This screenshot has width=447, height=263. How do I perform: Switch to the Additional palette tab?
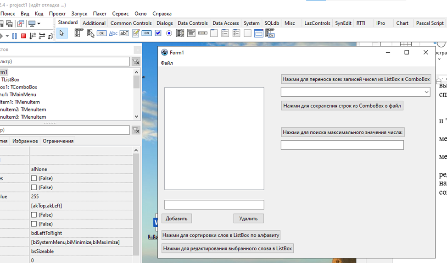pyautogui.click(x=94, y=23)
